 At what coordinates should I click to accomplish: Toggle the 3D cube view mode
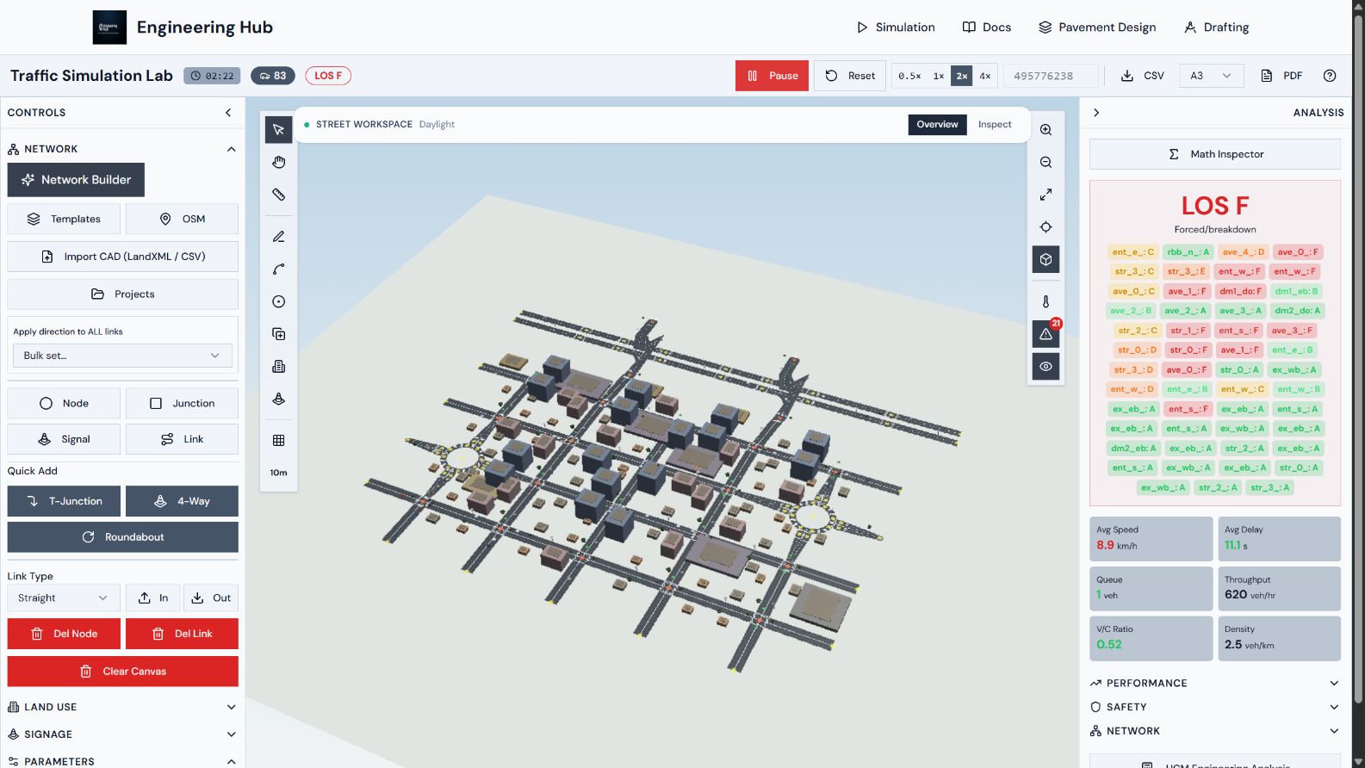click(1045, 259)
